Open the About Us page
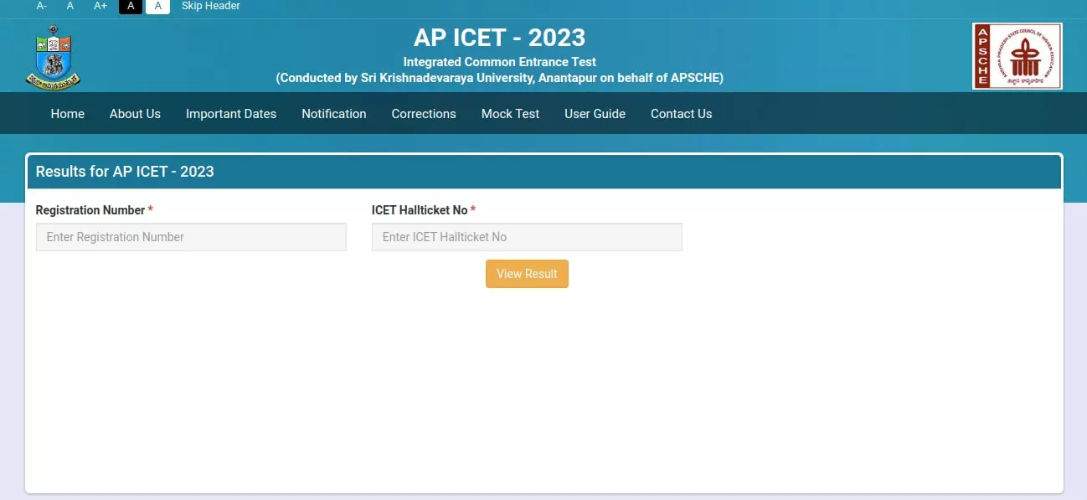 [x=134, y=113]
